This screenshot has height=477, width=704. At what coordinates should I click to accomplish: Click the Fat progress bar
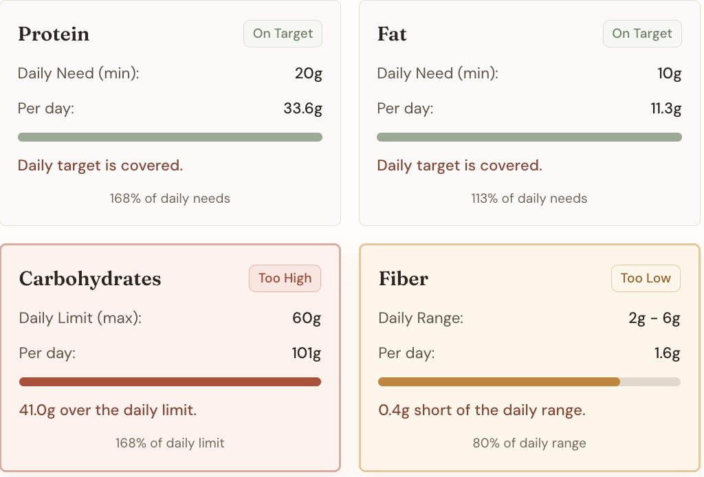tap(529, 137)
